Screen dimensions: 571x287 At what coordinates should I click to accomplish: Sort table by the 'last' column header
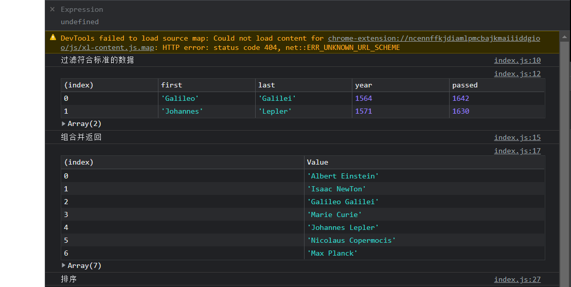pyautogui.click(x=266, y=85)
